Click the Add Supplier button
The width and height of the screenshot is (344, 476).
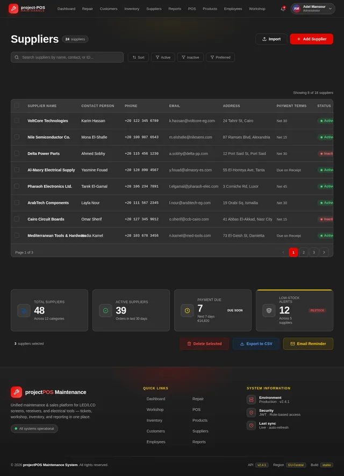point(312,39)
